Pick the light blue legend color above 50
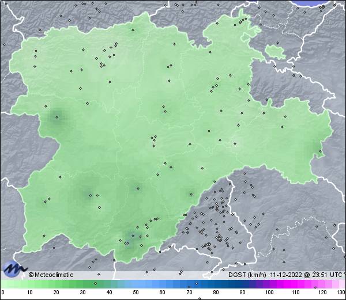The height and width of the screenshot is (300, 346). tap(136, 284)
